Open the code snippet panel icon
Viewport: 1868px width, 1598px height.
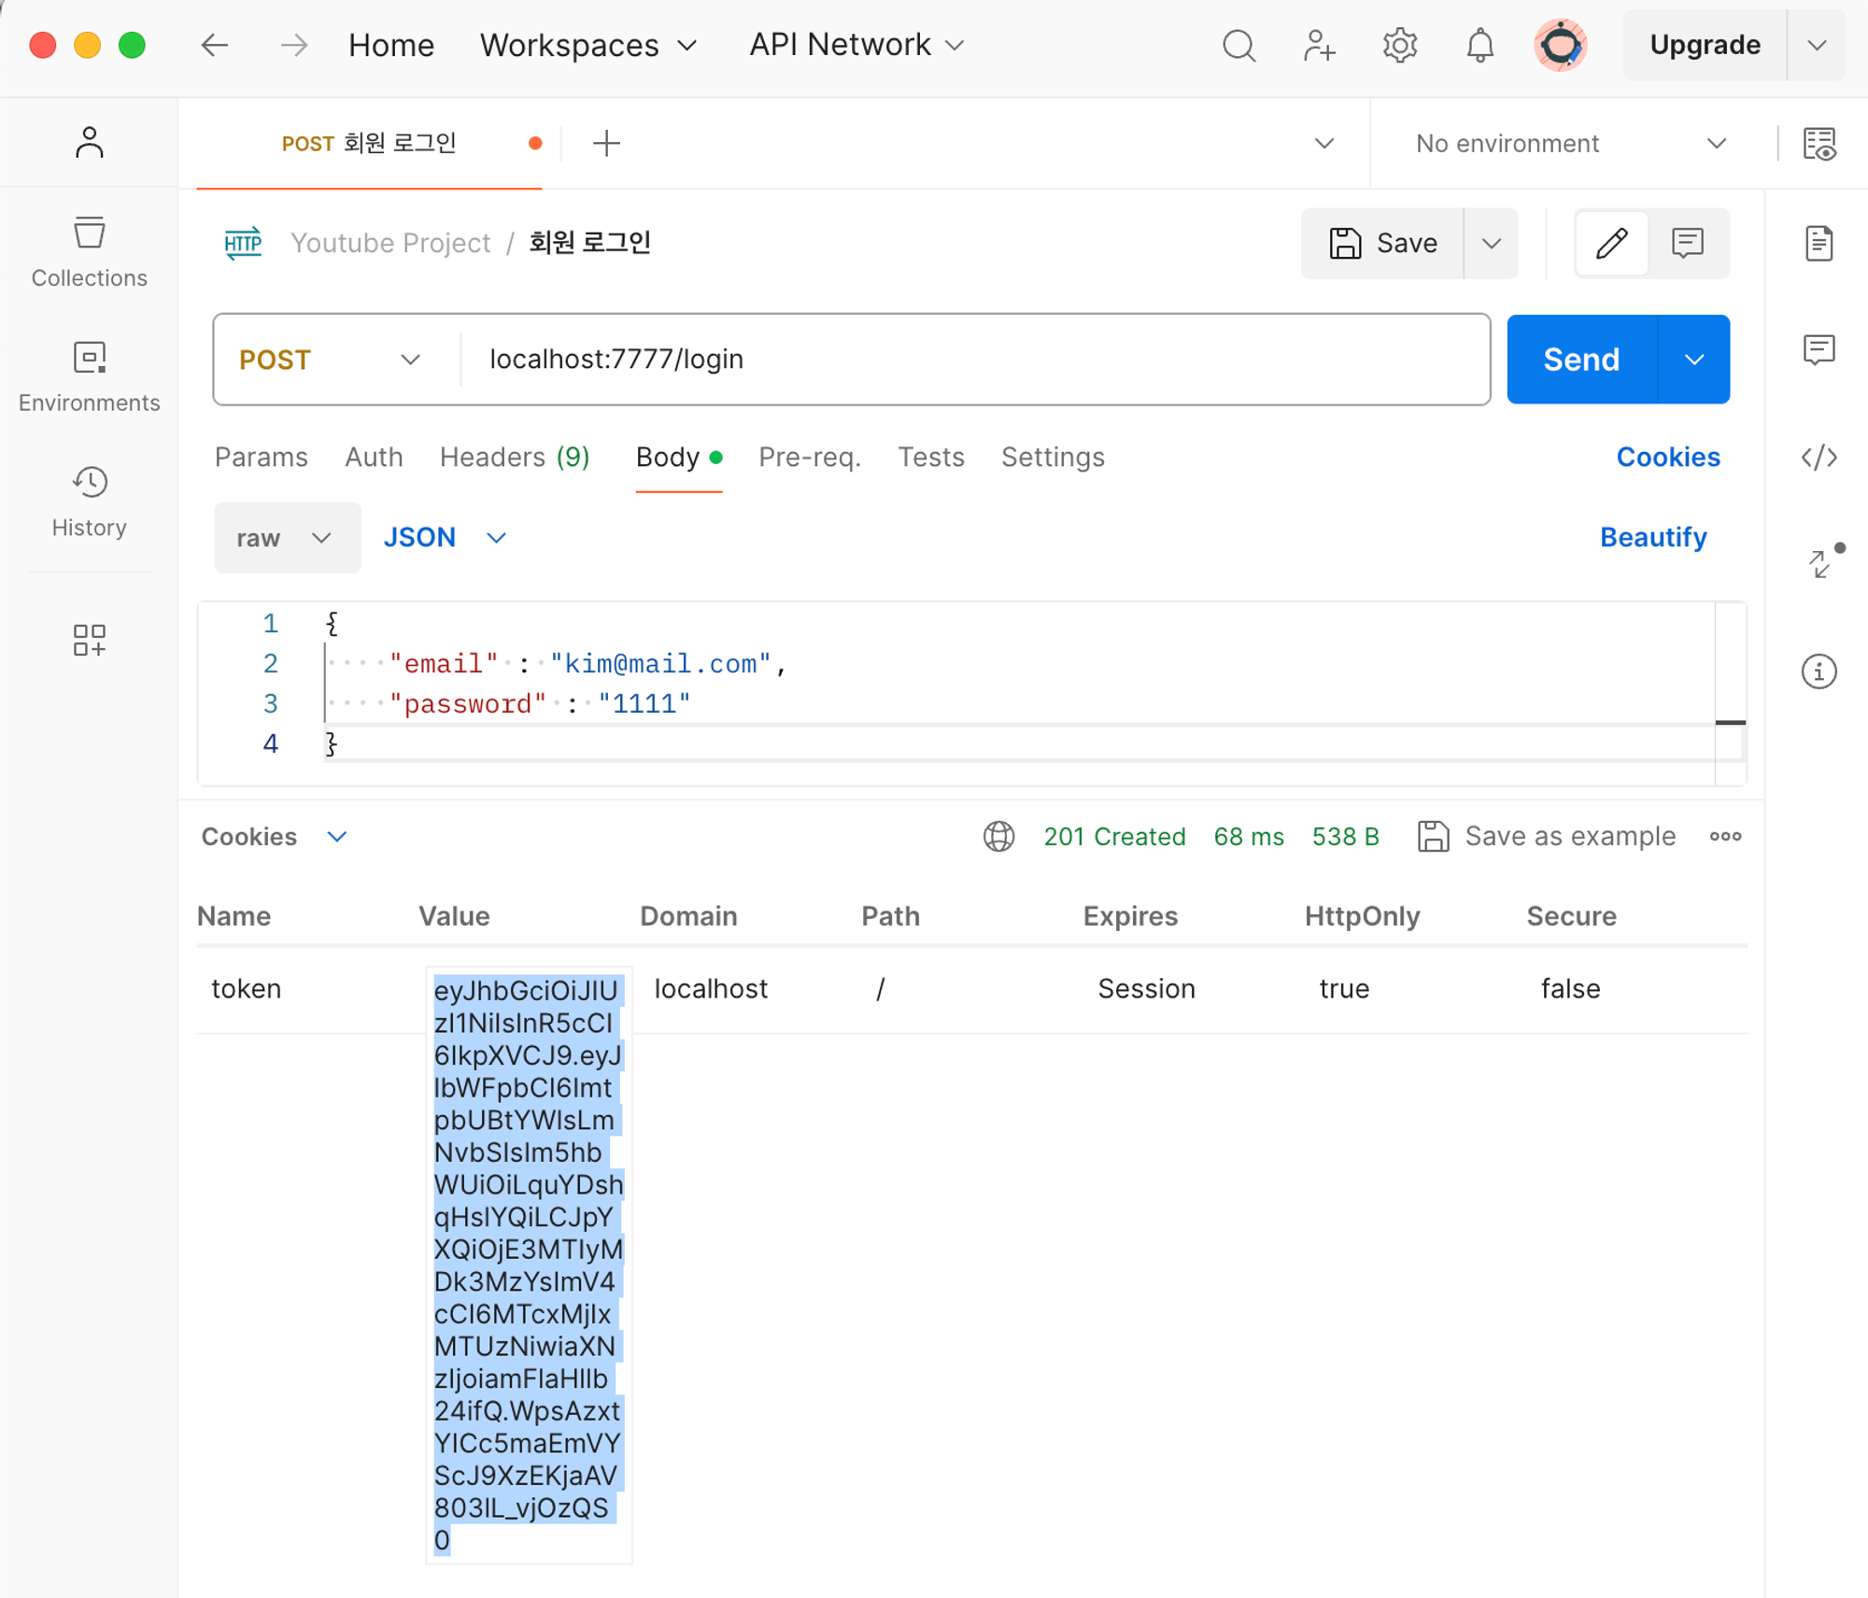tap(1818, 458)
